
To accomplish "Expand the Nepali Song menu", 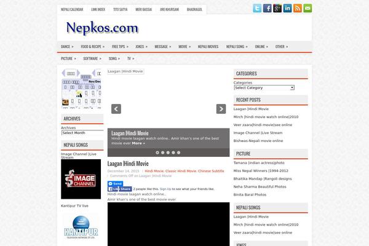I will click(x=237, y=47).
